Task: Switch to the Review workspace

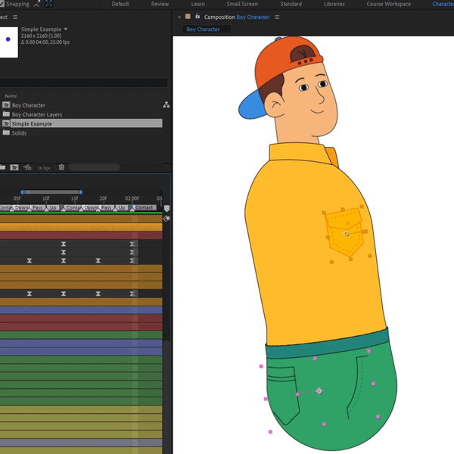Action: click(160, 4)
